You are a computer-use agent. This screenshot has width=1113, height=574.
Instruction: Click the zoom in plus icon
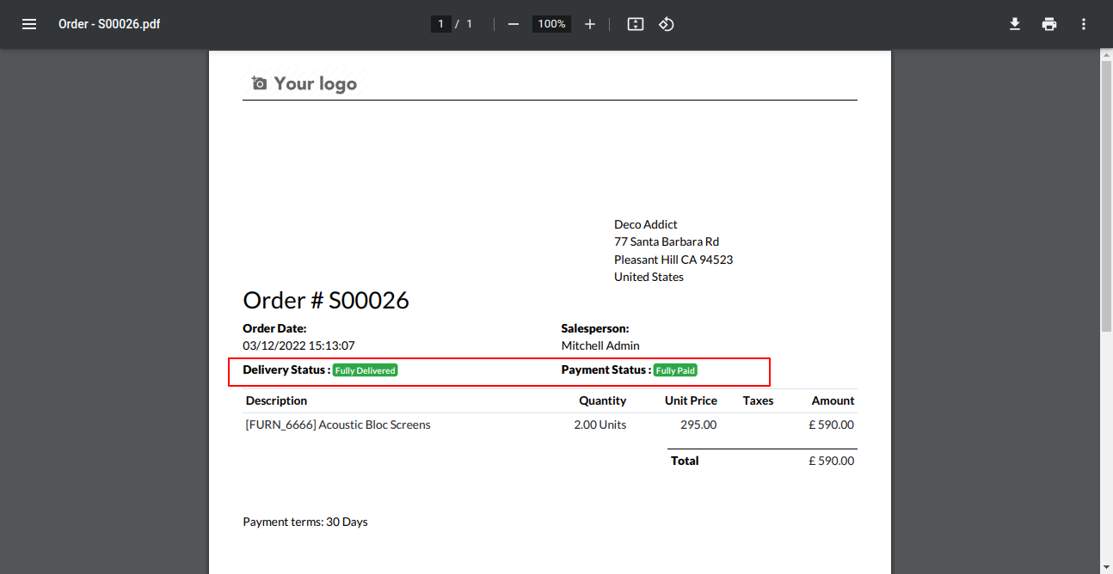click(x=590, y=24)
